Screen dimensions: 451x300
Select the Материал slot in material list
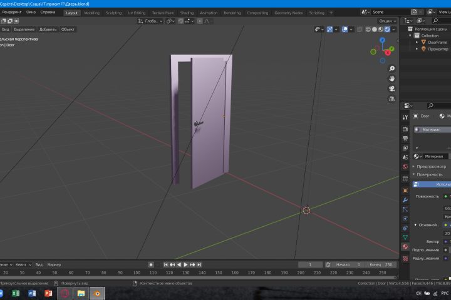[x=432, y=129]
